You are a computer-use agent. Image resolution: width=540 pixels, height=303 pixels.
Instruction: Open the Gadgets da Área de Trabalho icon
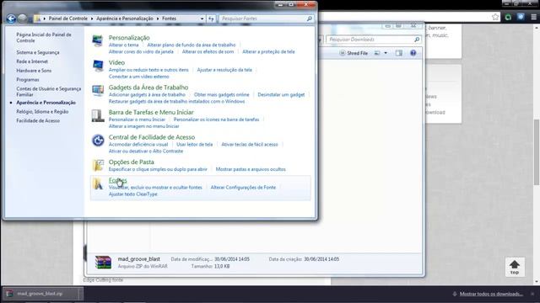point(98,90)
